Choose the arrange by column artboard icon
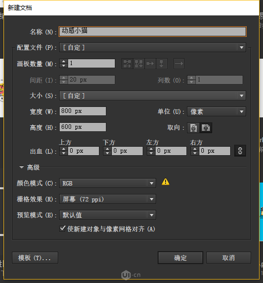This screenshot has width=263, height=283. (x=162, y=64)
